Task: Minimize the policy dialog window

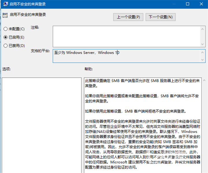Action: 174,4
